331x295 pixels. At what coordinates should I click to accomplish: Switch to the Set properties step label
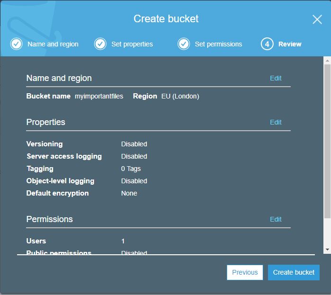tap(132, 44)
